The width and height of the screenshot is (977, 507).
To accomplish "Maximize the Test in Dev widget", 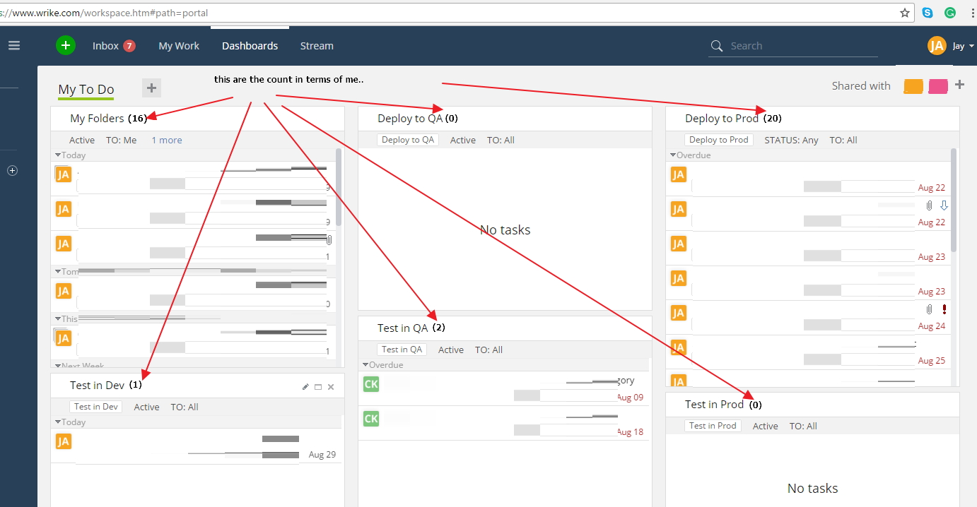I will click(x=318, y=387).
